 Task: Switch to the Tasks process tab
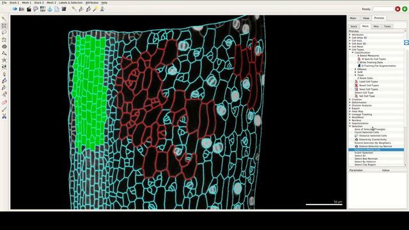pyautogui.click(x=388, y=26)
